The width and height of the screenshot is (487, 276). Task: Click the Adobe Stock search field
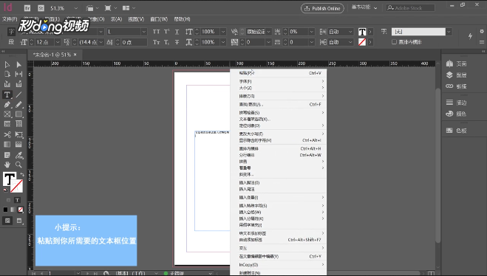click(x=410, y=8)
